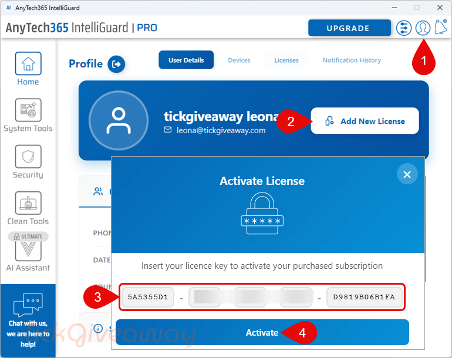The height and width of the screenshot is (358, 452).
Task: Click the Profile logout arrow icon
Action: click(x=116, y=64)
